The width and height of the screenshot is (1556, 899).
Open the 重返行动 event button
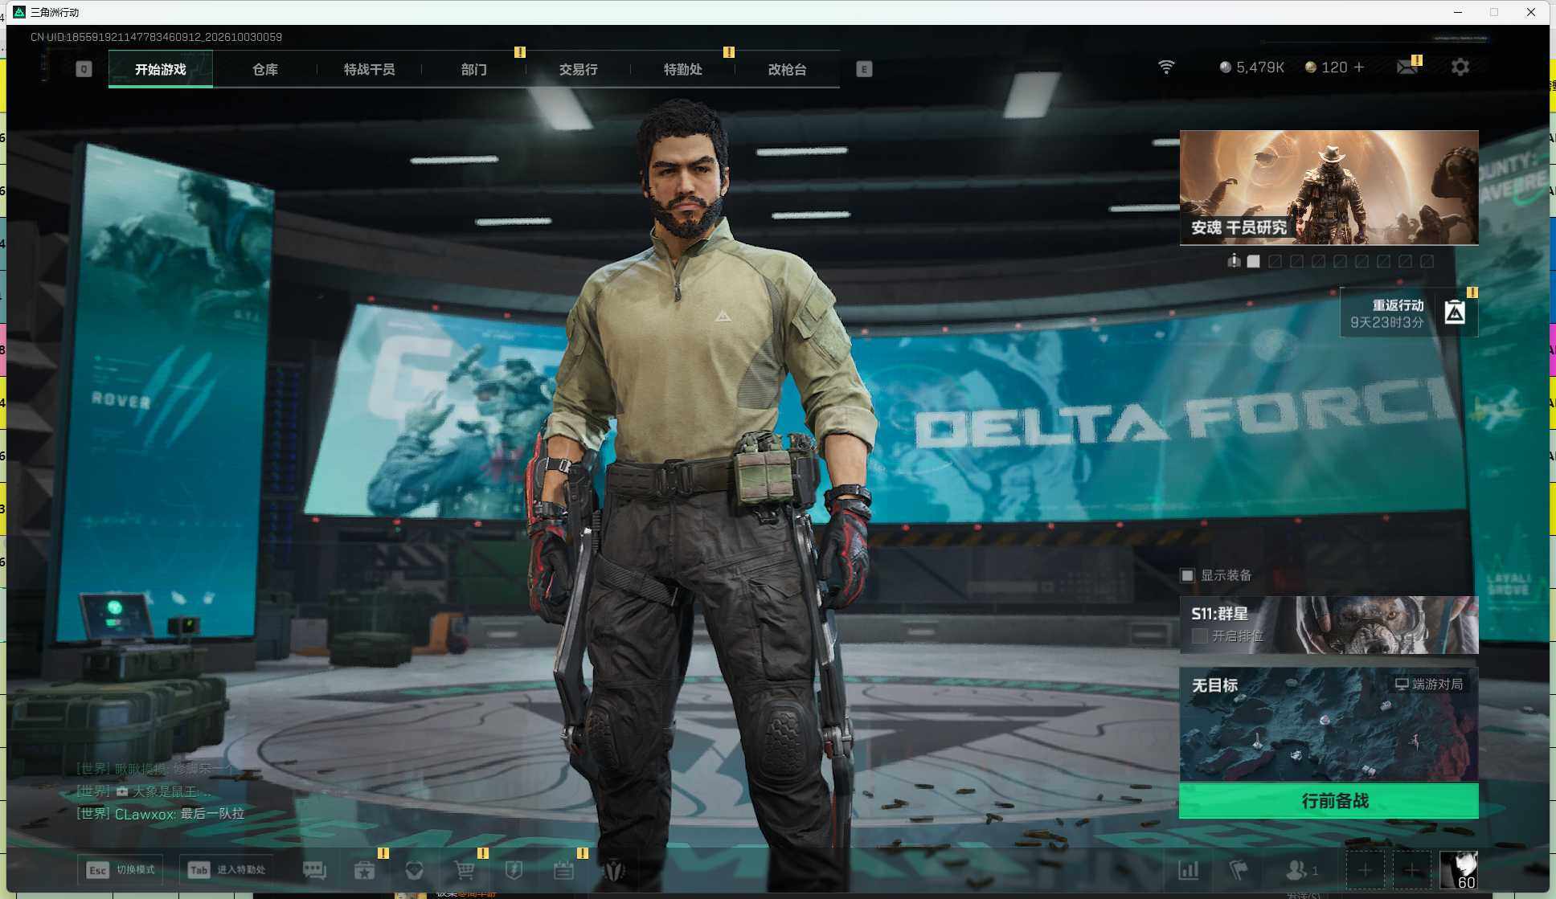coord(1409,313)
